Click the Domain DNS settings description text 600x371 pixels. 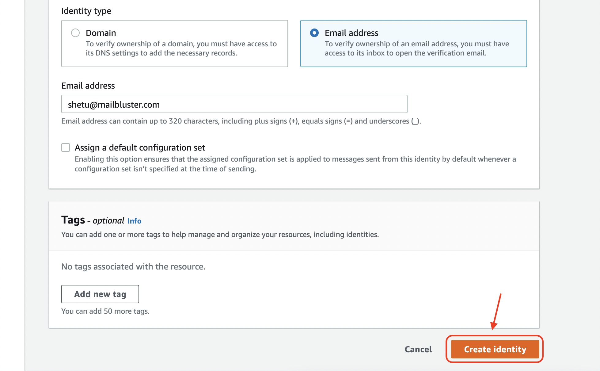pyautogui.click(x=181, y=48)
